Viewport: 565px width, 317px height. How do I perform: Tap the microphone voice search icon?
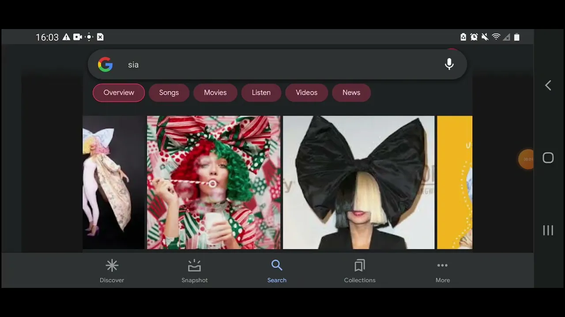449,64
